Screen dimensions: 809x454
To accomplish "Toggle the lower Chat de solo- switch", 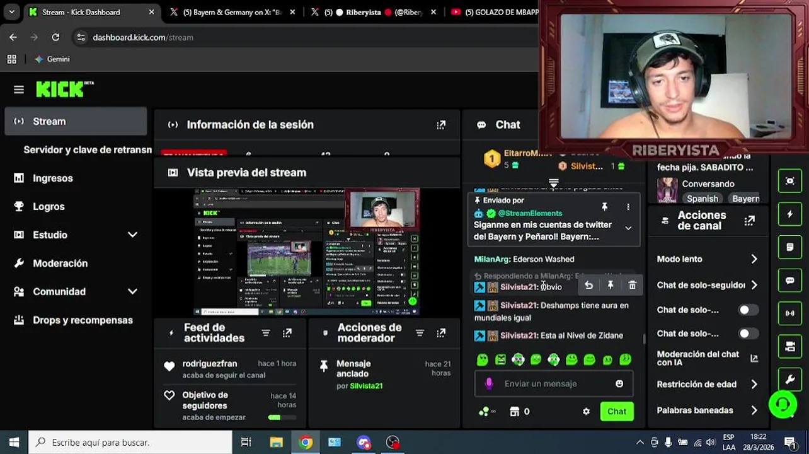I will point(747,334).
